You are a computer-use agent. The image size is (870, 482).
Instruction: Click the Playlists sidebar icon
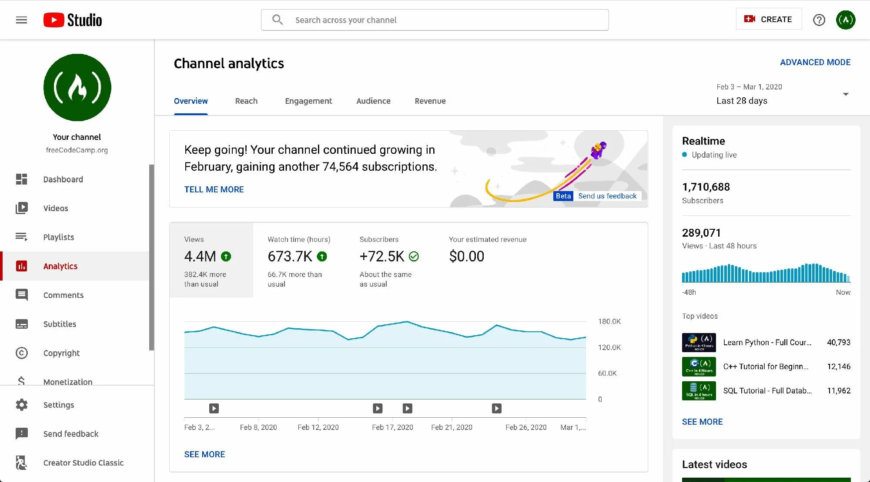[x=21, y=237]
